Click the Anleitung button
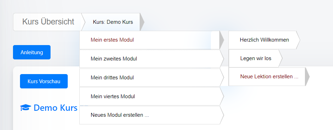 (32, 52)
